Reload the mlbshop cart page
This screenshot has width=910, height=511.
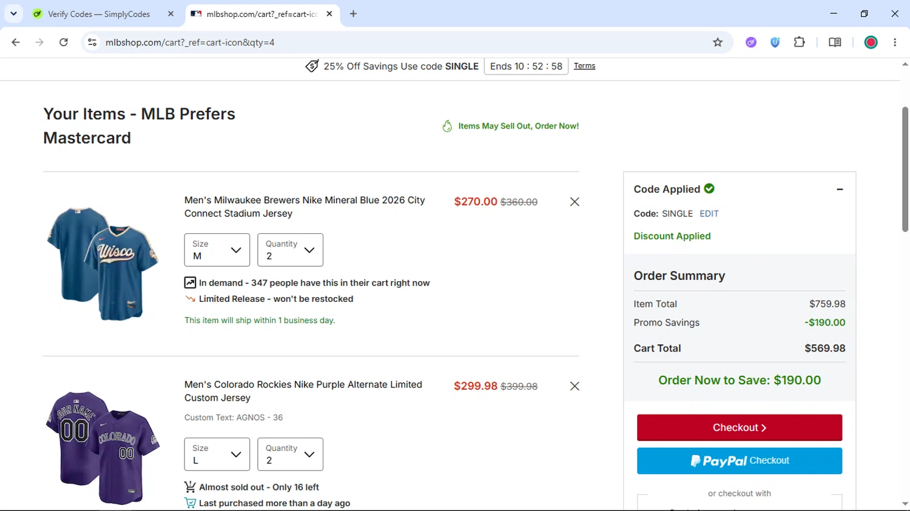pos(64,42)
